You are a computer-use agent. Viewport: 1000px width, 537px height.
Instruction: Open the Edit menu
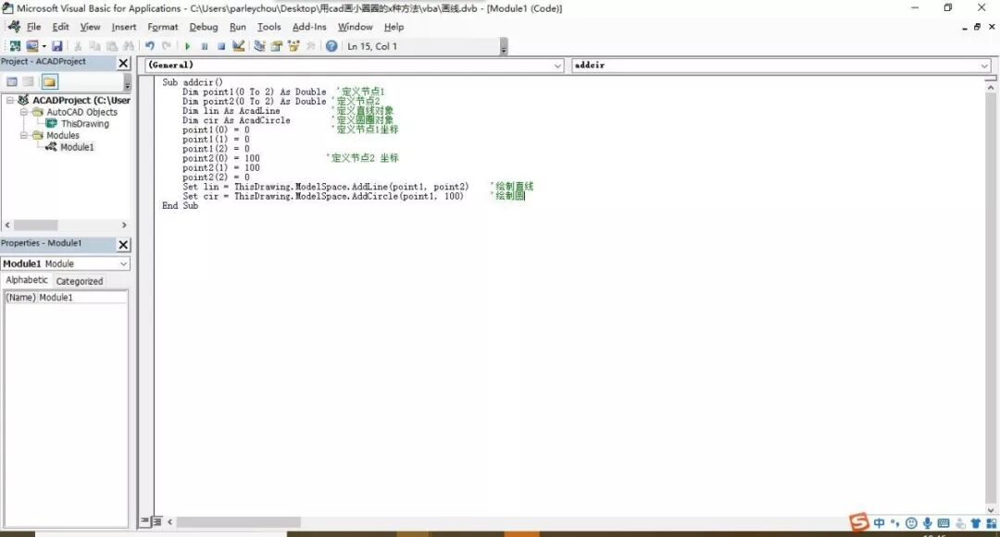60,27
